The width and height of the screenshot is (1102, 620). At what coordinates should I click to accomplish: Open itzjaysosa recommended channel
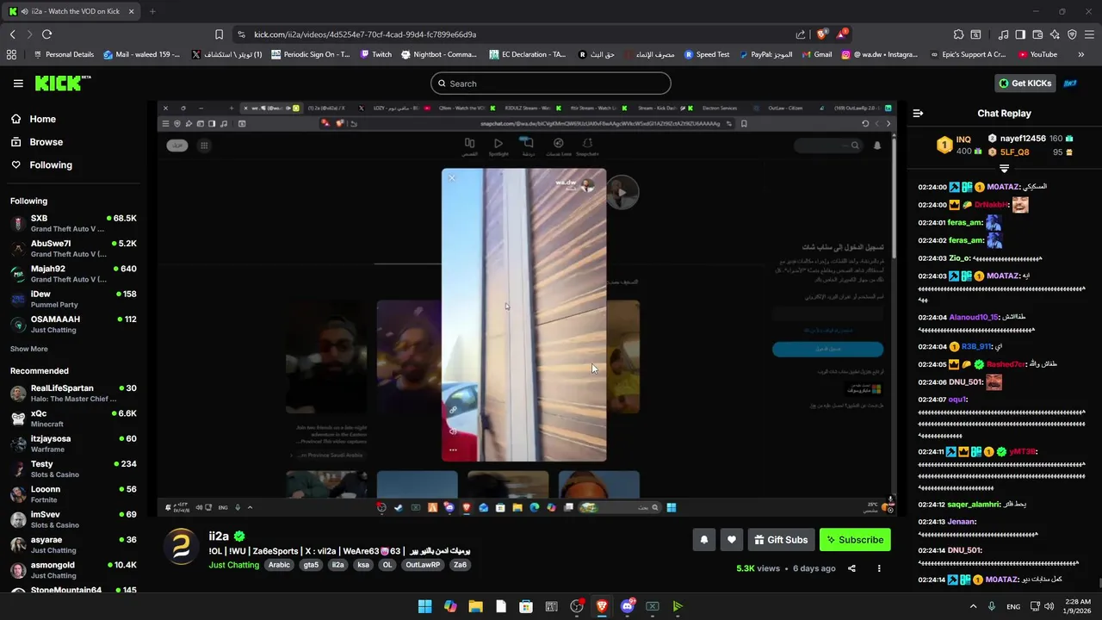click(x=73, y=443)
